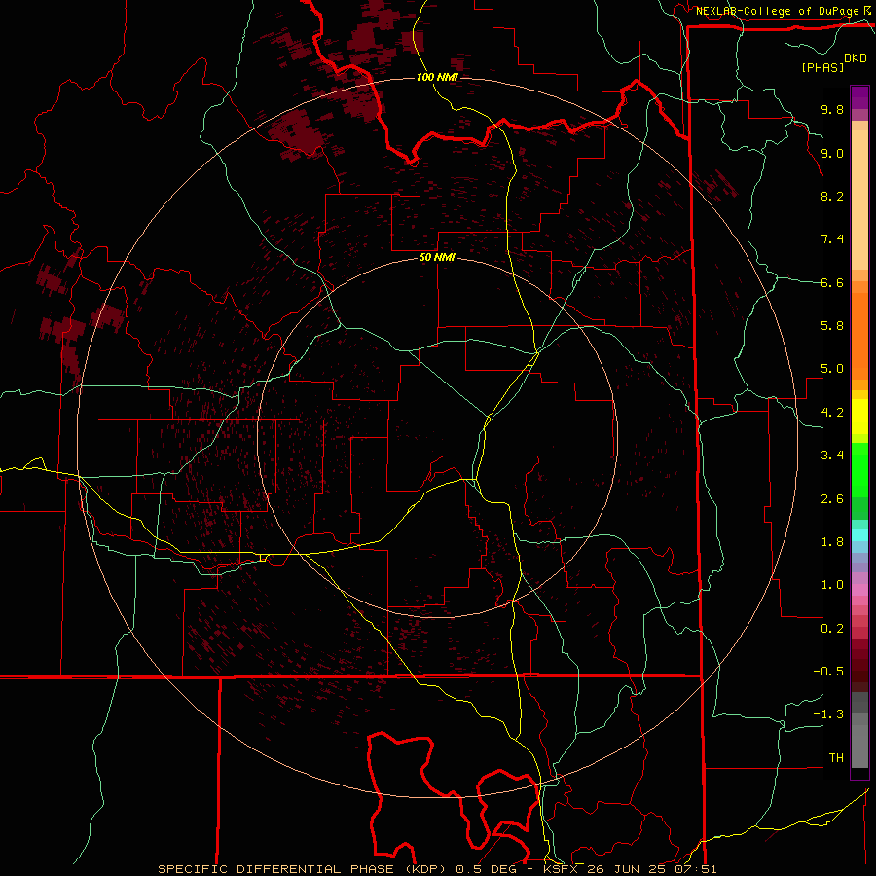Click the 100 NMI range ring label
Viewport: 876px width, 876px height.
tap(437, 77)
